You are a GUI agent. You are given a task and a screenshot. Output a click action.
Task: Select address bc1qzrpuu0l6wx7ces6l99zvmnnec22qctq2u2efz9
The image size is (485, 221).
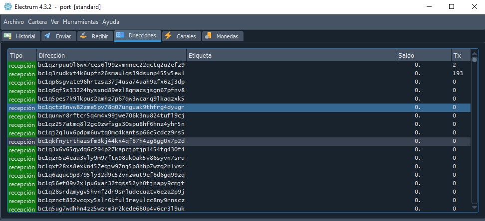[111, 65]
